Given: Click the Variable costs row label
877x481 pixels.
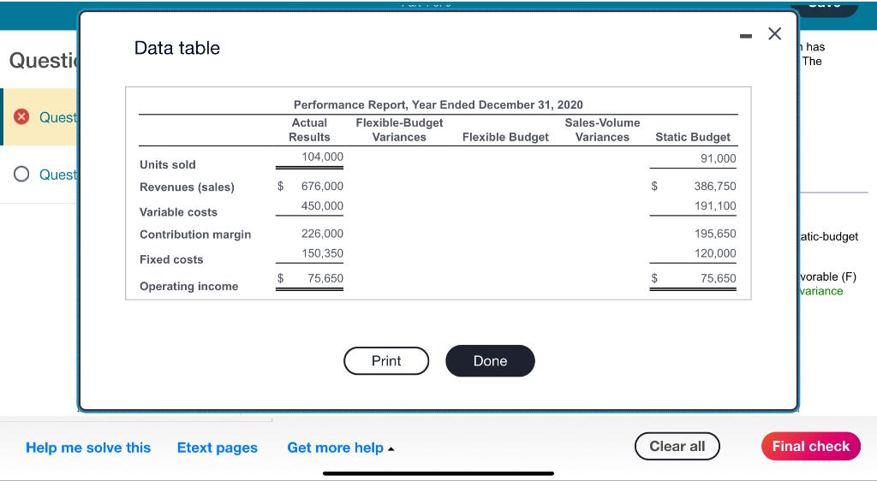Looking at the screenshot, I should pyautogui.click(x=178, y=212).
